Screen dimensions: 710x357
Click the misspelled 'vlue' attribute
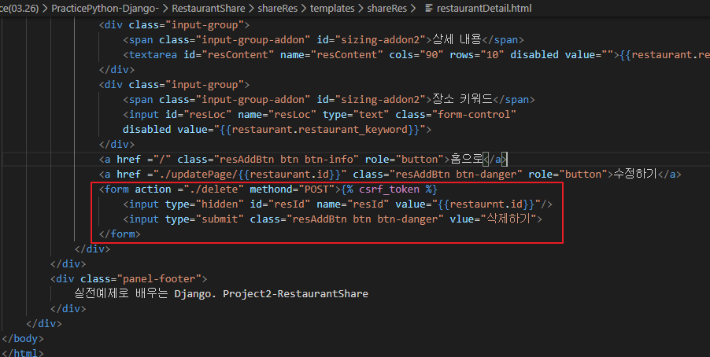click(461, 219)
